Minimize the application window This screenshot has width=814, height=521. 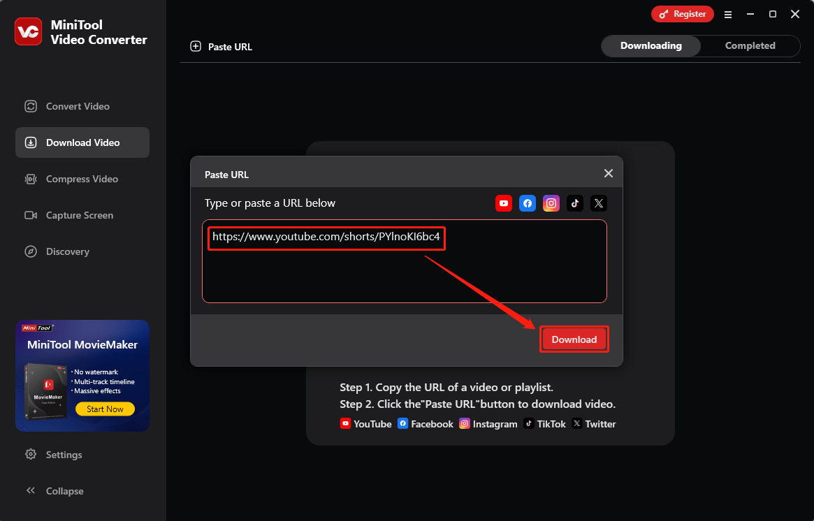pos(750,15)
